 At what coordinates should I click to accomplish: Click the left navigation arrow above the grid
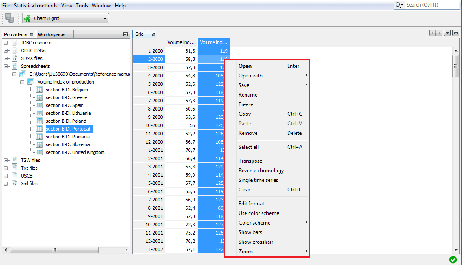[x=433, y=33]
